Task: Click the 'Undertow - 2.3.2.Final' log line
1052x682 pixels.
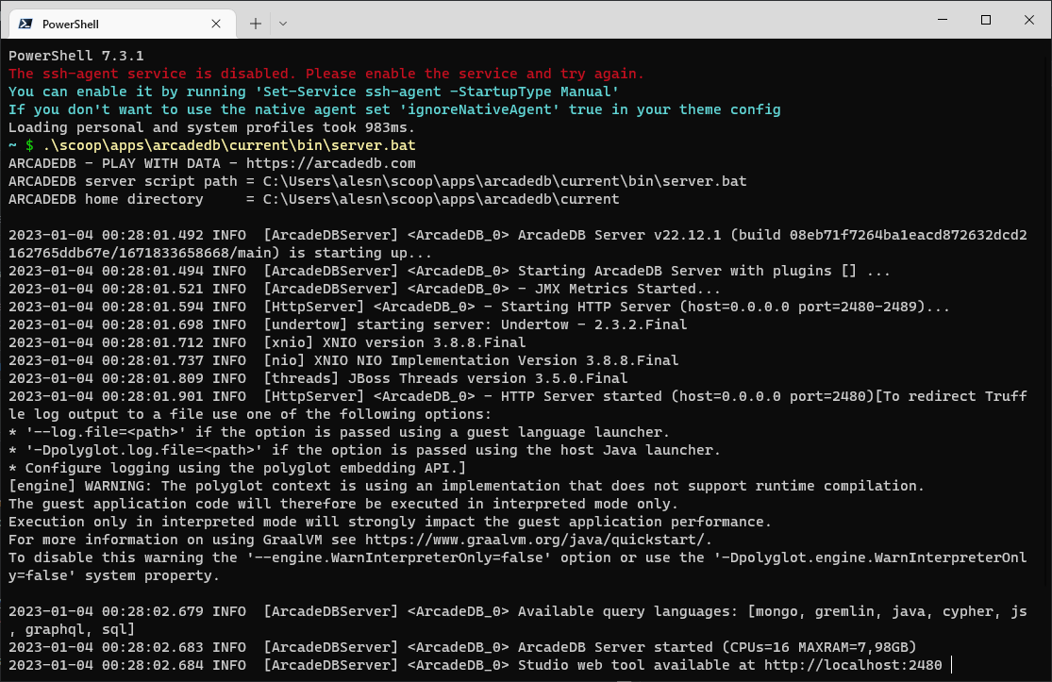Action: (347, 324)
